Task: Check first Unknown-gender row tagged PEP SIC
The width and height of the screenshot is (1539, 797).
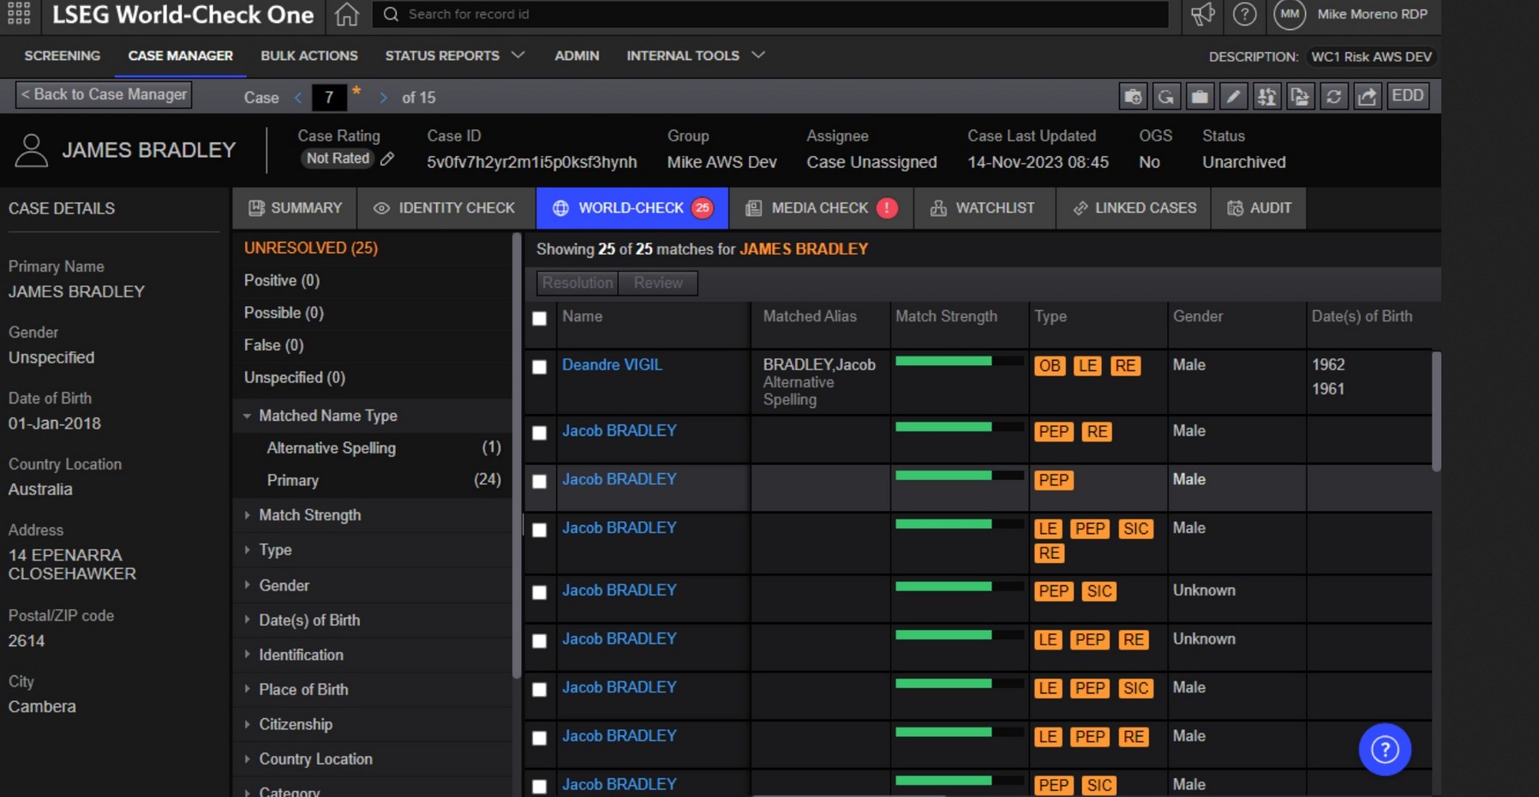Action: [x=539, y=592]
